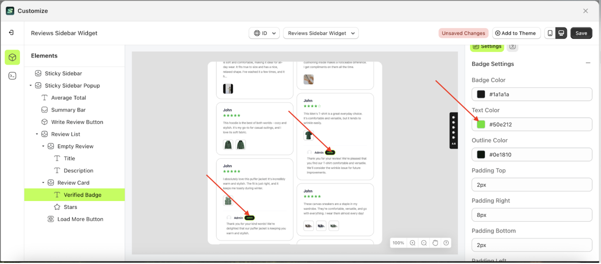Switch to mobile preview device icon
Image resolution: width=601 pixels, height=264 pixels.
(x=550, y=33)
